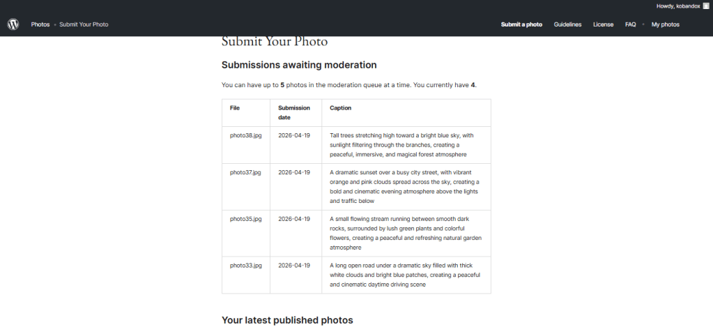Screen dimensions: 713x334
Task: Click the user avatar icon
Action: (705, 6)
